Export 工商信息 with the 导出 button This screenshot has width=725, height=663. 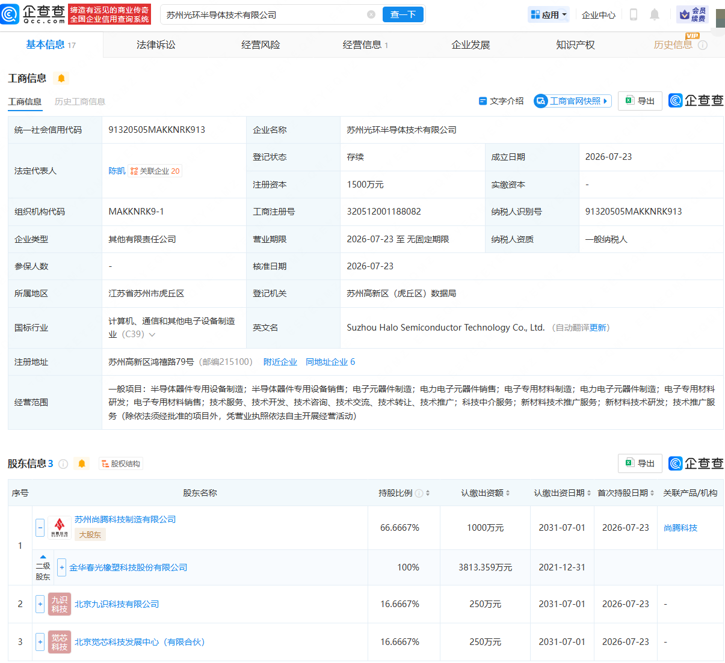point(640,101)
